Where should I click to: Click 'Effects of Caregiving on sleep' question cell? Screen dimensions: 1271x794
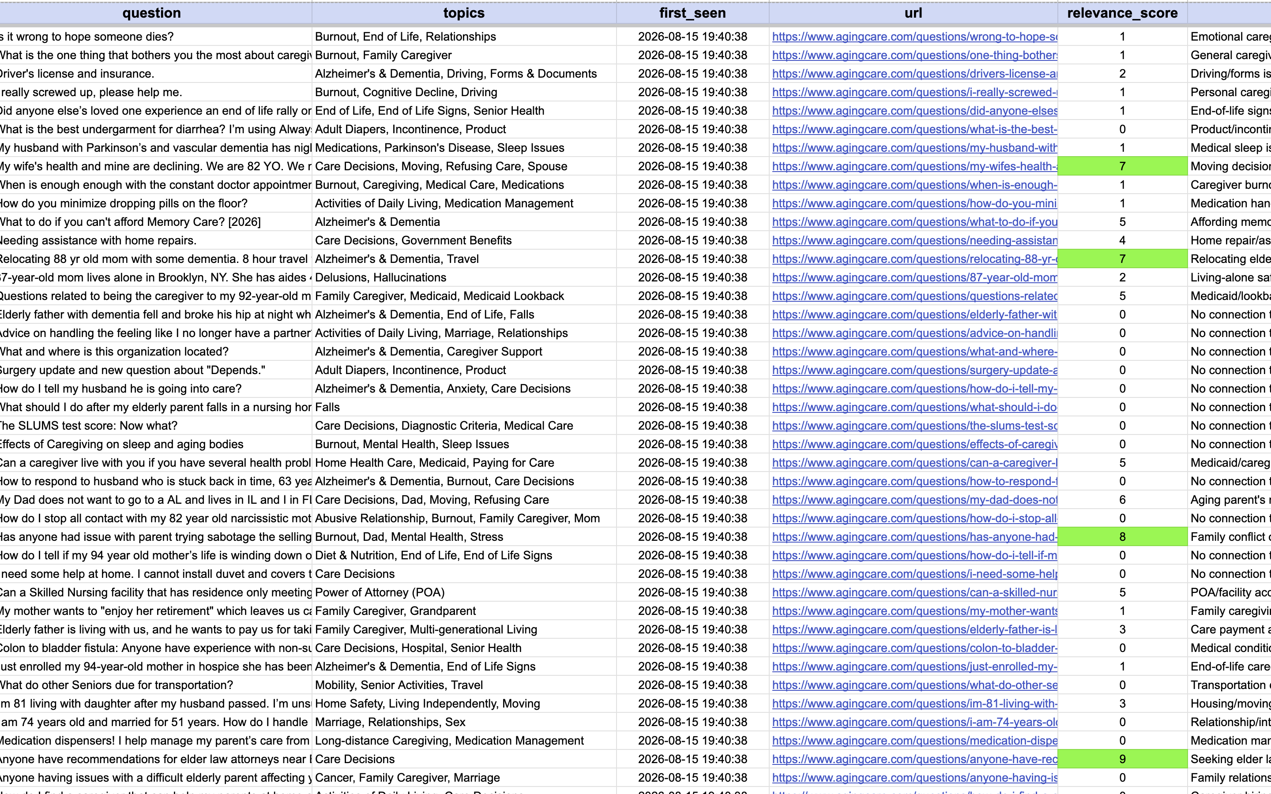pos(155,444)
